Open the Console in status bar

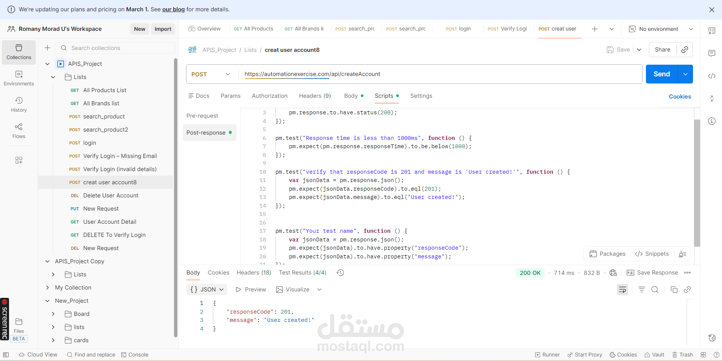point(135,355)
